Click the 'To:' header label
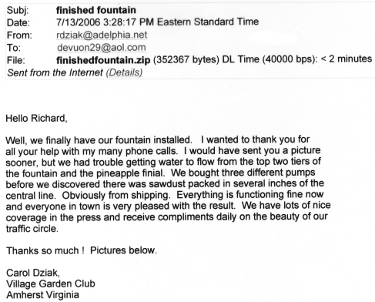The width and height of the screenshot is (375, 302). [14, 48]
